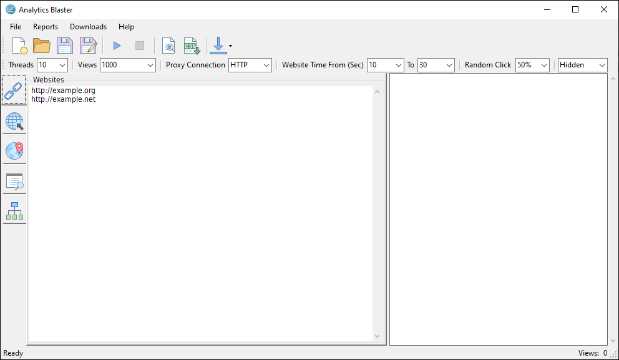
Task: Expand the Random Click 50% dropdown
Action: 544,65
